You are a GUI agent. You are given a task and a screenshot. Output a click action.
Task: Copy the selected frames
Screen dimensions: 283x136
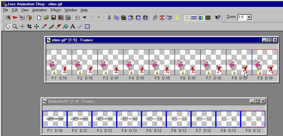click(117, 18)
